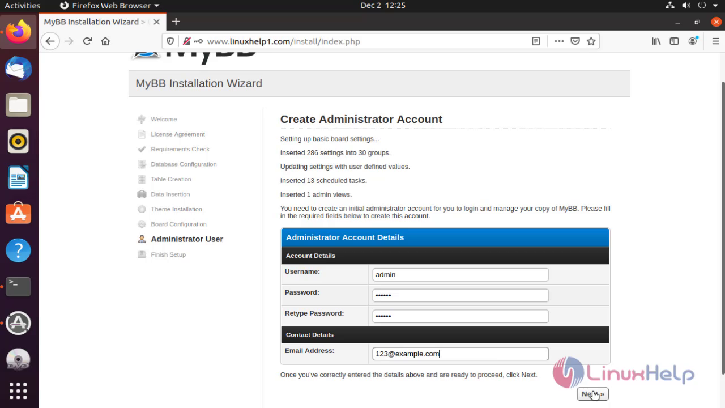This screenshot has height=408, width=725.
Task: Click the Next button to proceed
Action: coord(592,394)
